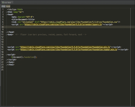Click the meta charset "UTF-8" tag
This screenshot has height=107, width=135.
coord(22,17)
